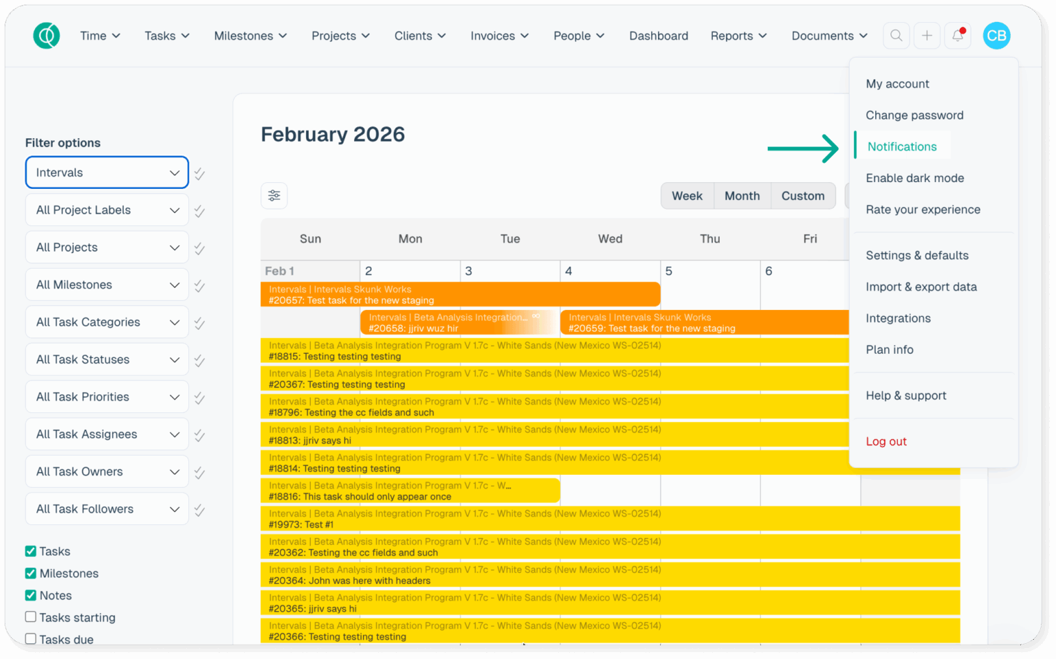This screenshot has height=659, width=1056.
Task: Click checkmark icon beside All Projects
Action: 199,249
